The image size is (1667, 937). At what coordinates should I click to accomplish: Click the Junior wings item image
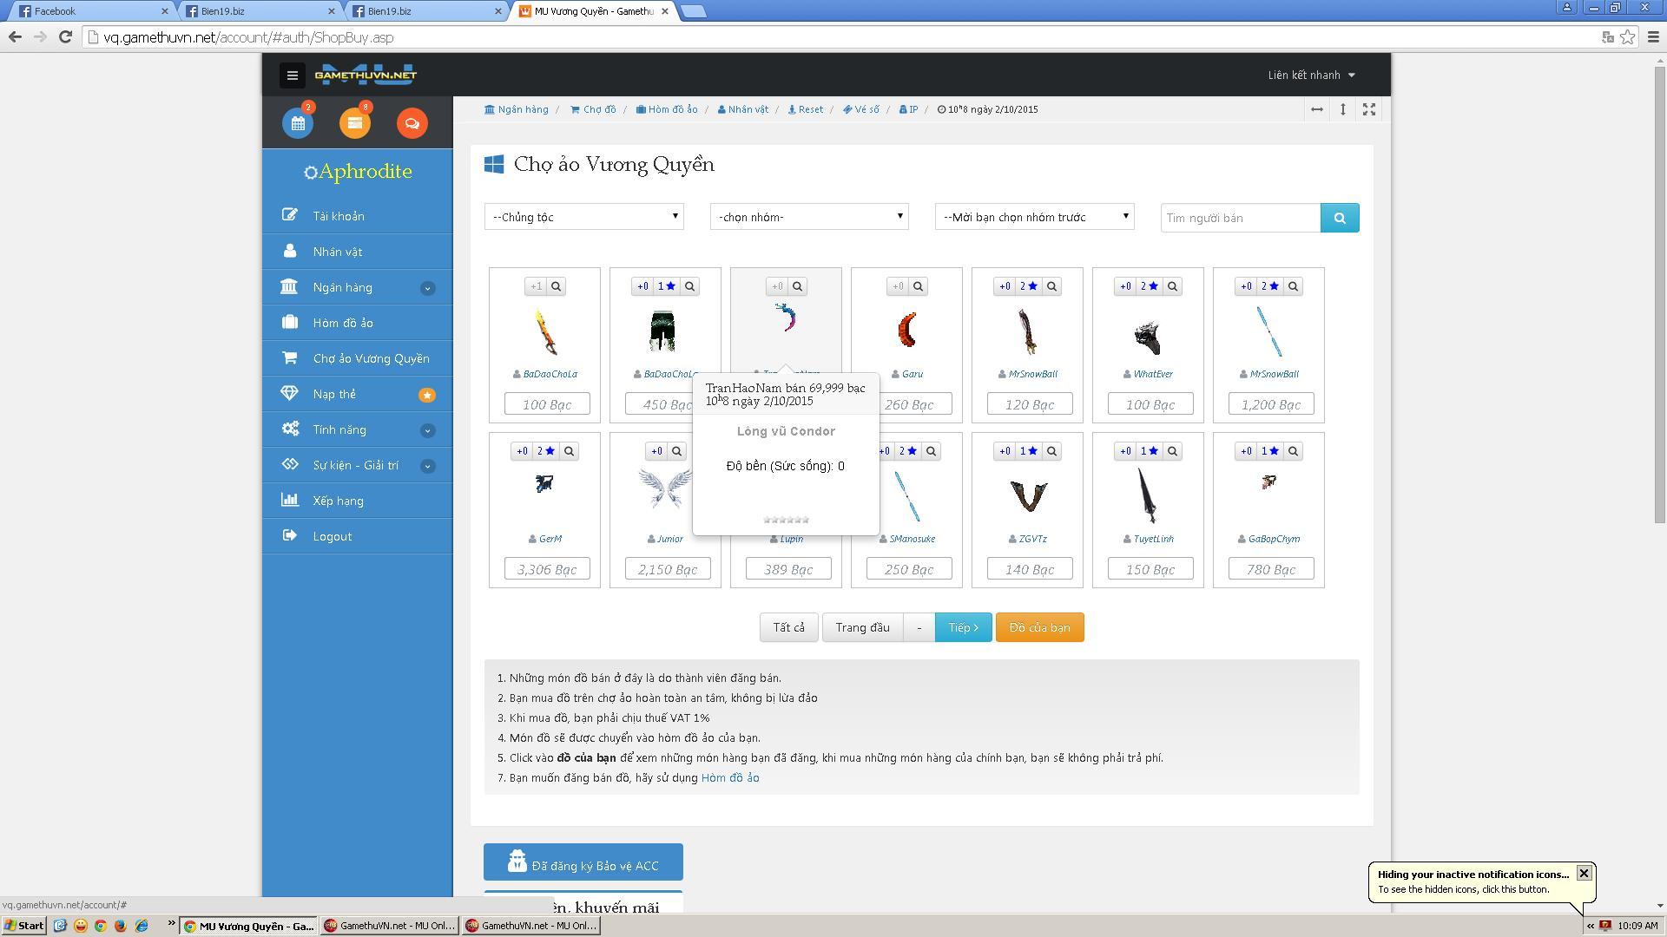665,488
